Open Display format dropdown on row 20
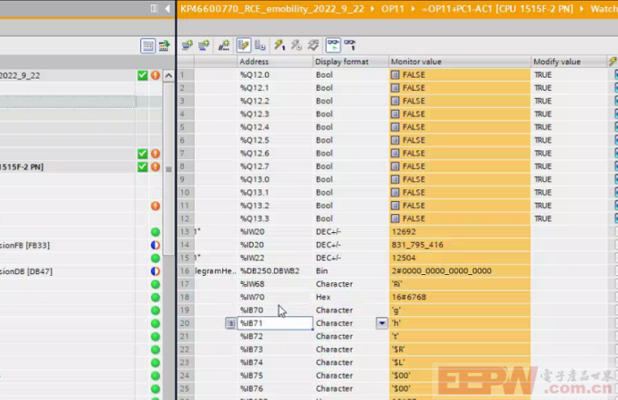Image resolution: width=618 pixels, height=400 pixels. (x=381, y=323)
